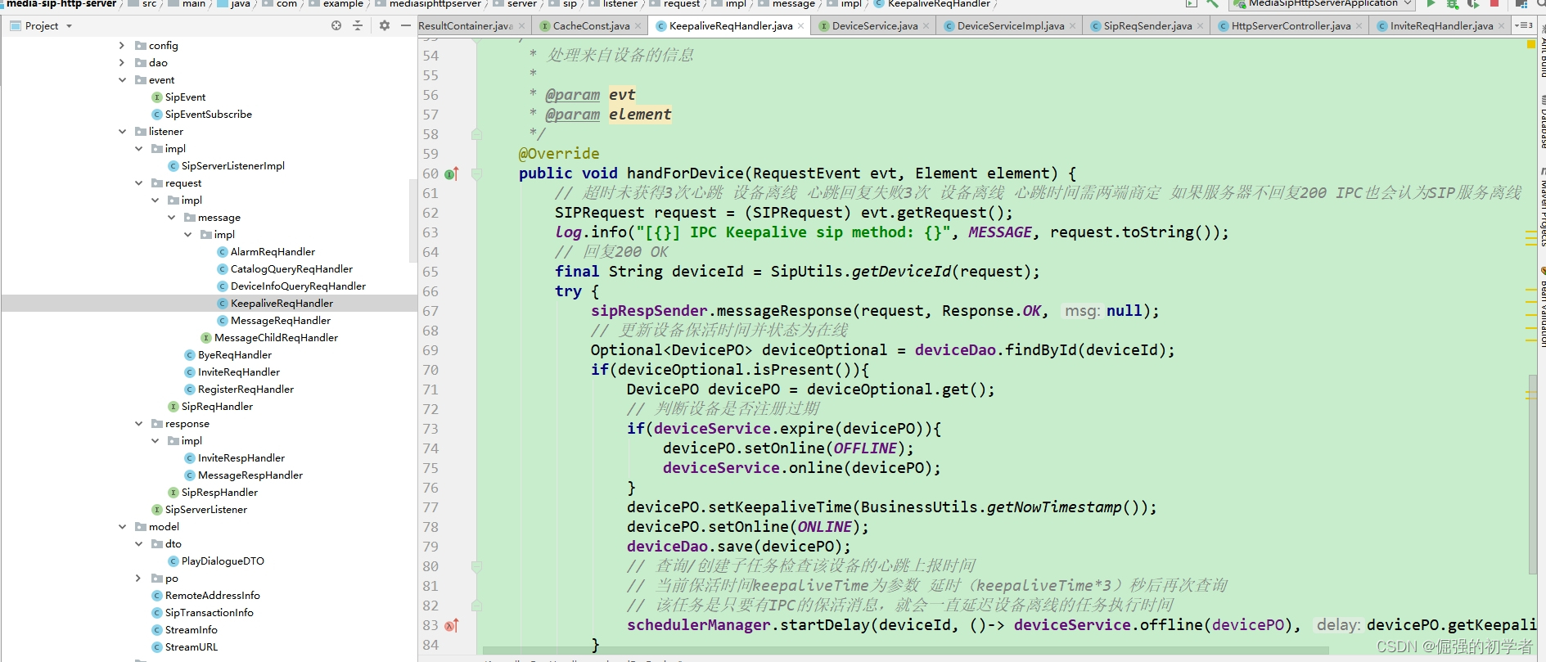
Task: Close the CacheConst.java tab
Action: point(638,26)
